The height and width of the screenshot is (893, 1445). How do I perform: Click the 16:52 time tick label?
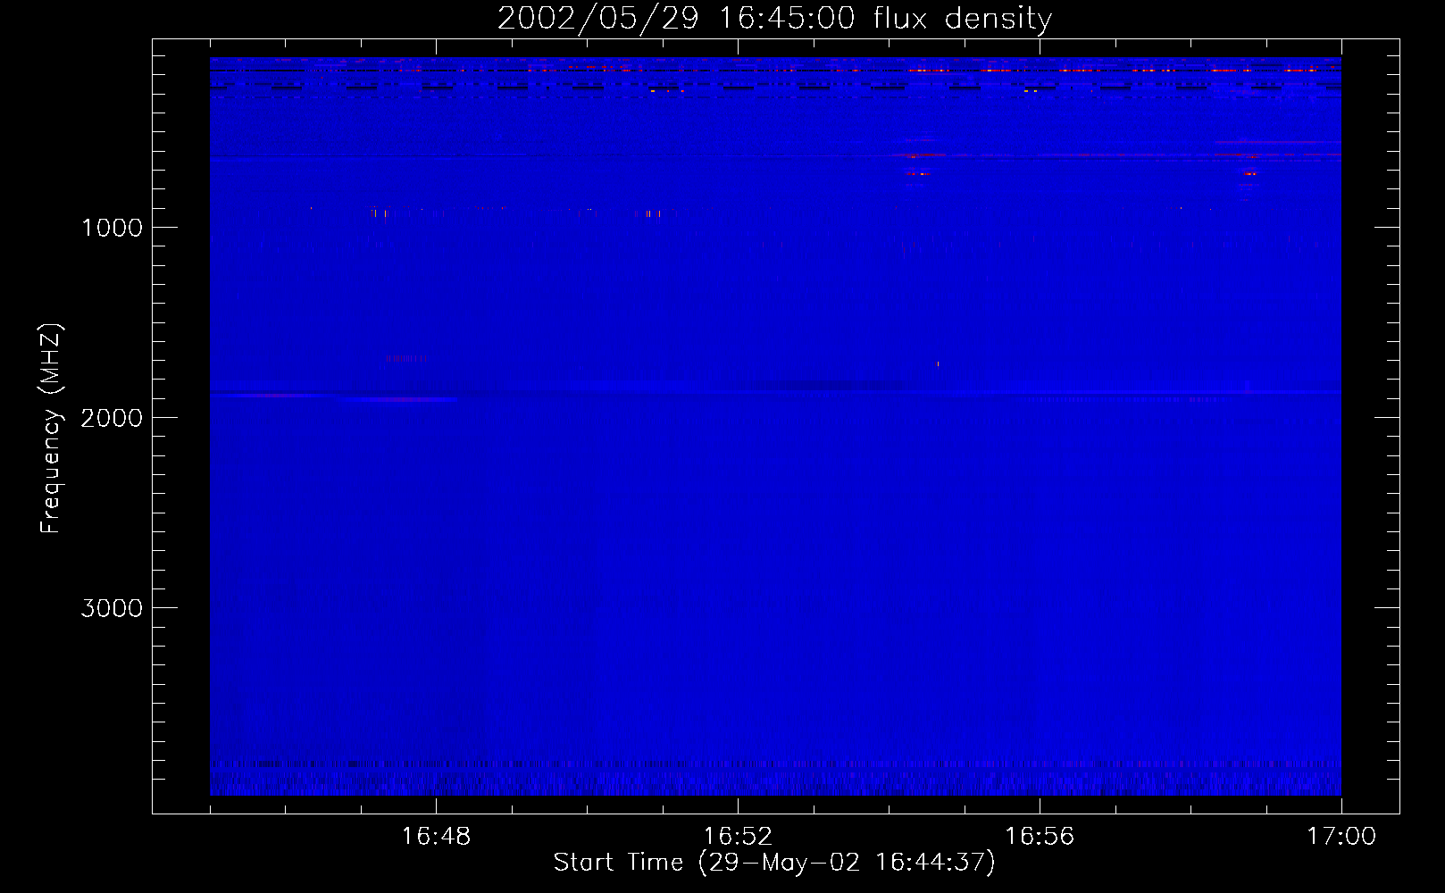[x=738, y=837]
